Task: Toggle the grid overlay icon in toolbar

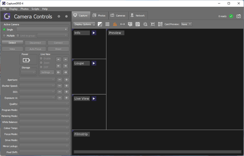Action: [x=108, y=24]
